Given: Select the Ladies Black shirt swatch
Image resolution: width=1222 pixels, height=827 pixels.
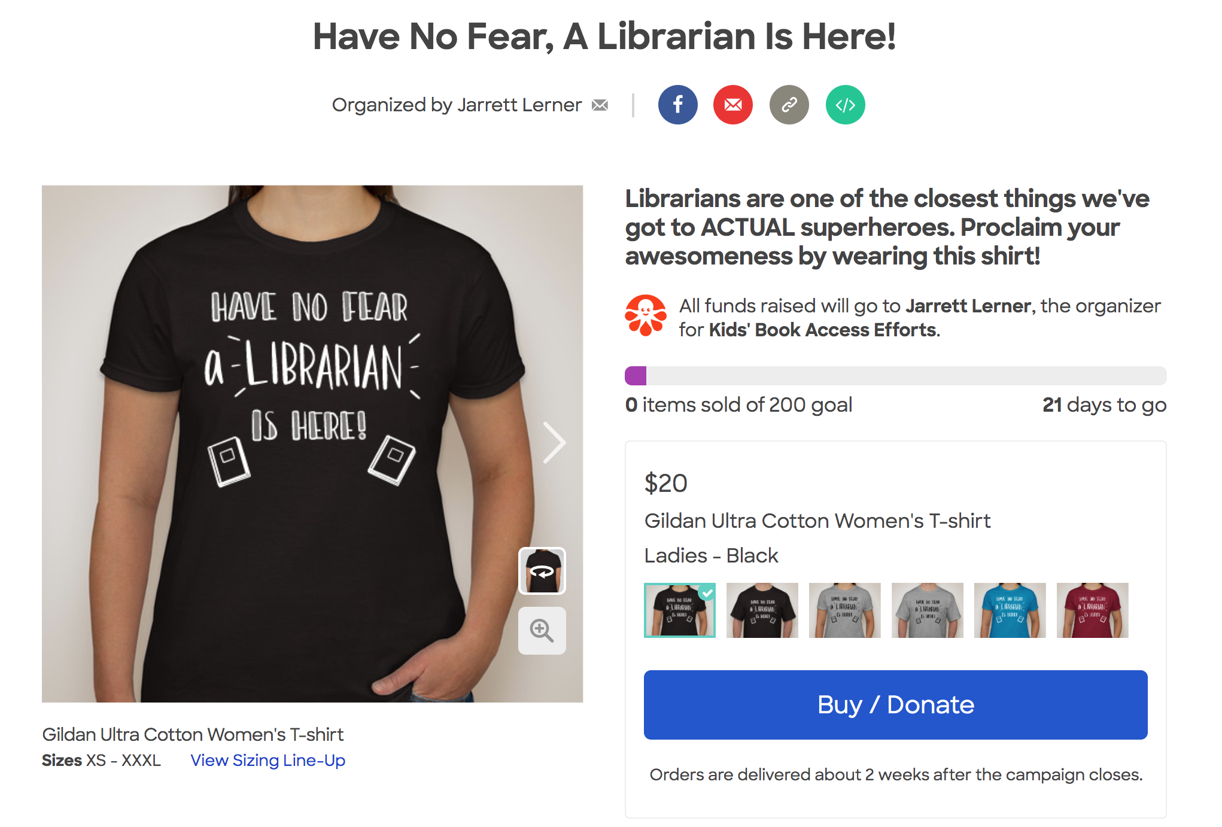Looking at the screenshot, I should [679, 610].
